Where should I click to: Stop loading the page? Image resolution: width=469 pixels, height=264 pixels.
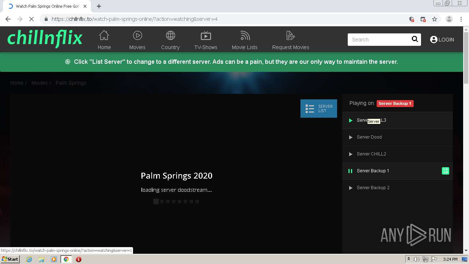(32, 19)
